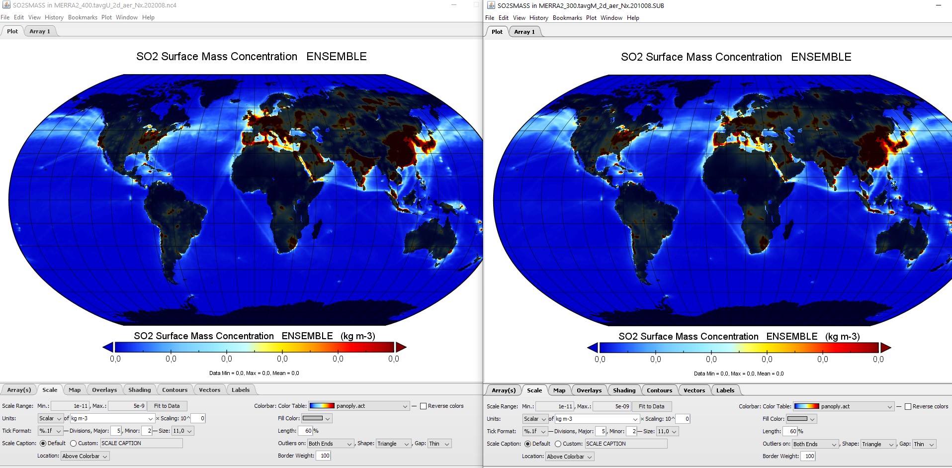Switch to the Contours tab on right panel

click(659, 390)
